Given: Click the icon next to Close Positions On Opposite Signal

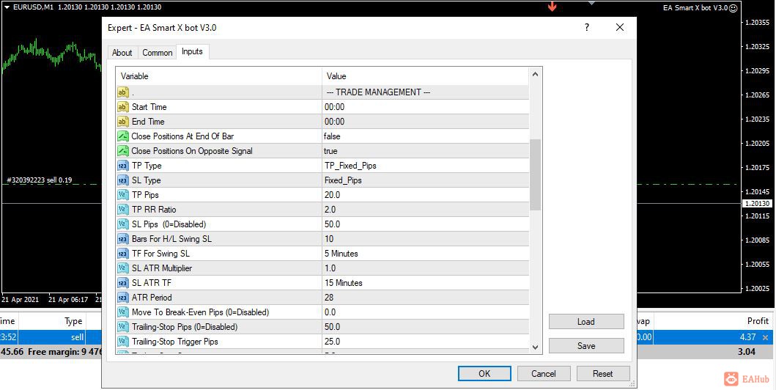Looking at the screenshot, I should 122,151.
